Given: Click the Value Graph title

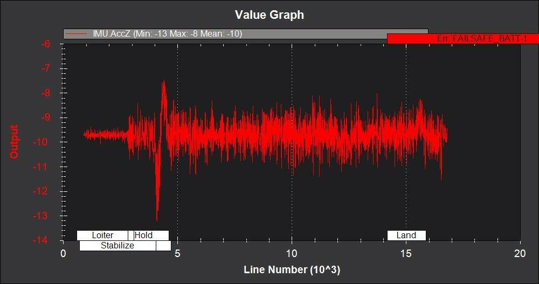Looking at the screenshot, I should click(269, 15).
